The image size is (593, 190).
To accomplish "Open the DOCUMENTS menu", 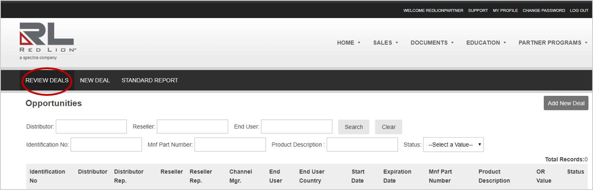I will coord(432,43).
